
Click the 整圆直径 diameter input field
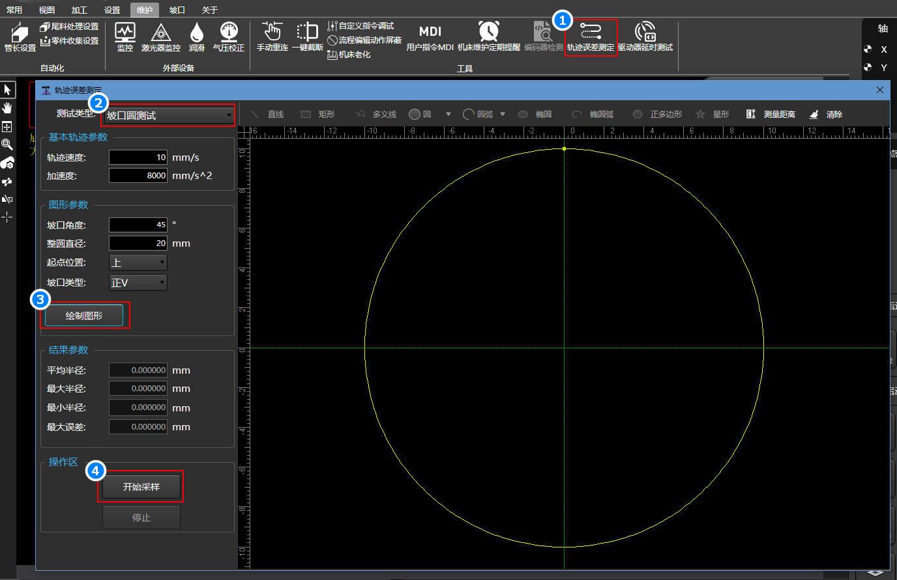coord(138,243)
